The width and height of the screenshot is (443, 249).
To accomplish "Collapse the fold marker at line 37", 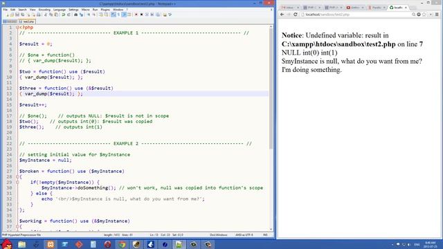I will (17, 226).
